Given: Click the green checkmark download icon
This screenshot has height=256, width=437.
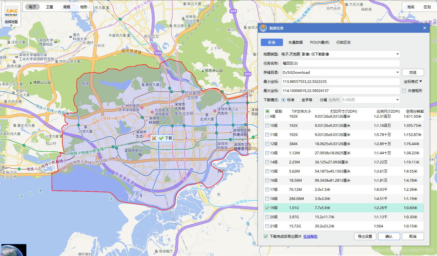Looking at the screenshot, I should 161,138.
